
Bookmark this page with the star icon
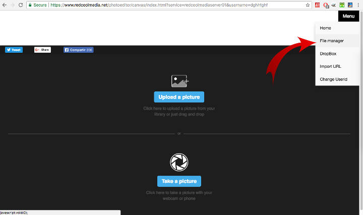[308, 5]
